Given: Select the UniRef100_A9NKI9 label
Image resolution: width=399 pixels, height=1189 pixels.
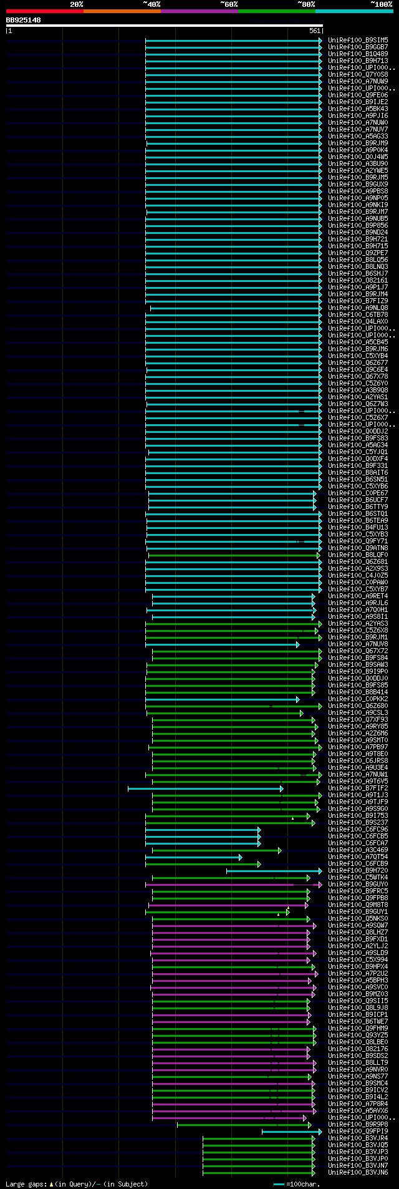Looking at the screenshot, I should point(358,205).
